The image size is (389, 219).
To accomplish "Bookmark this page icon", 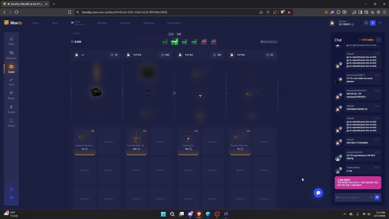I will coord(70,12).
